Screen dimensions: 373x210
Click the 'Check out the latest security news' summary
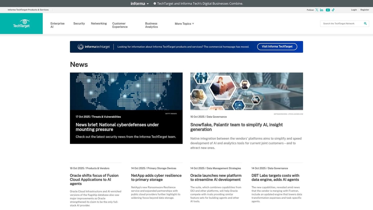tap(126, 137)
